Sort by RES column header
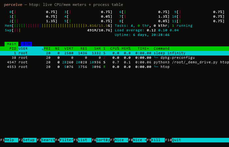The width and height of the screenshot is (229, 147). click(x=84, y=49)
